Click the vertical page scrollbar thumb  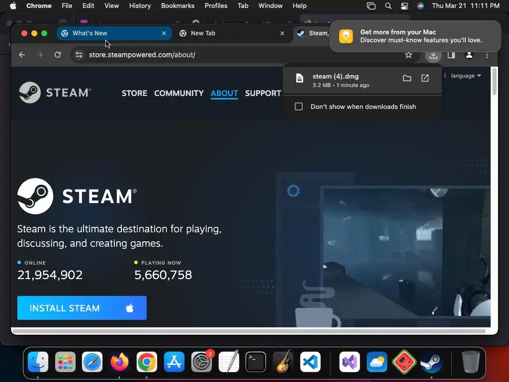point(495,81)
